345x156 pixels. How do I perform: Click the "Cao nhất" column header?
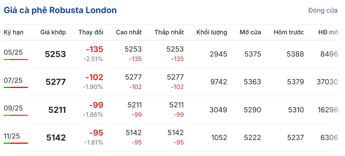129,32
